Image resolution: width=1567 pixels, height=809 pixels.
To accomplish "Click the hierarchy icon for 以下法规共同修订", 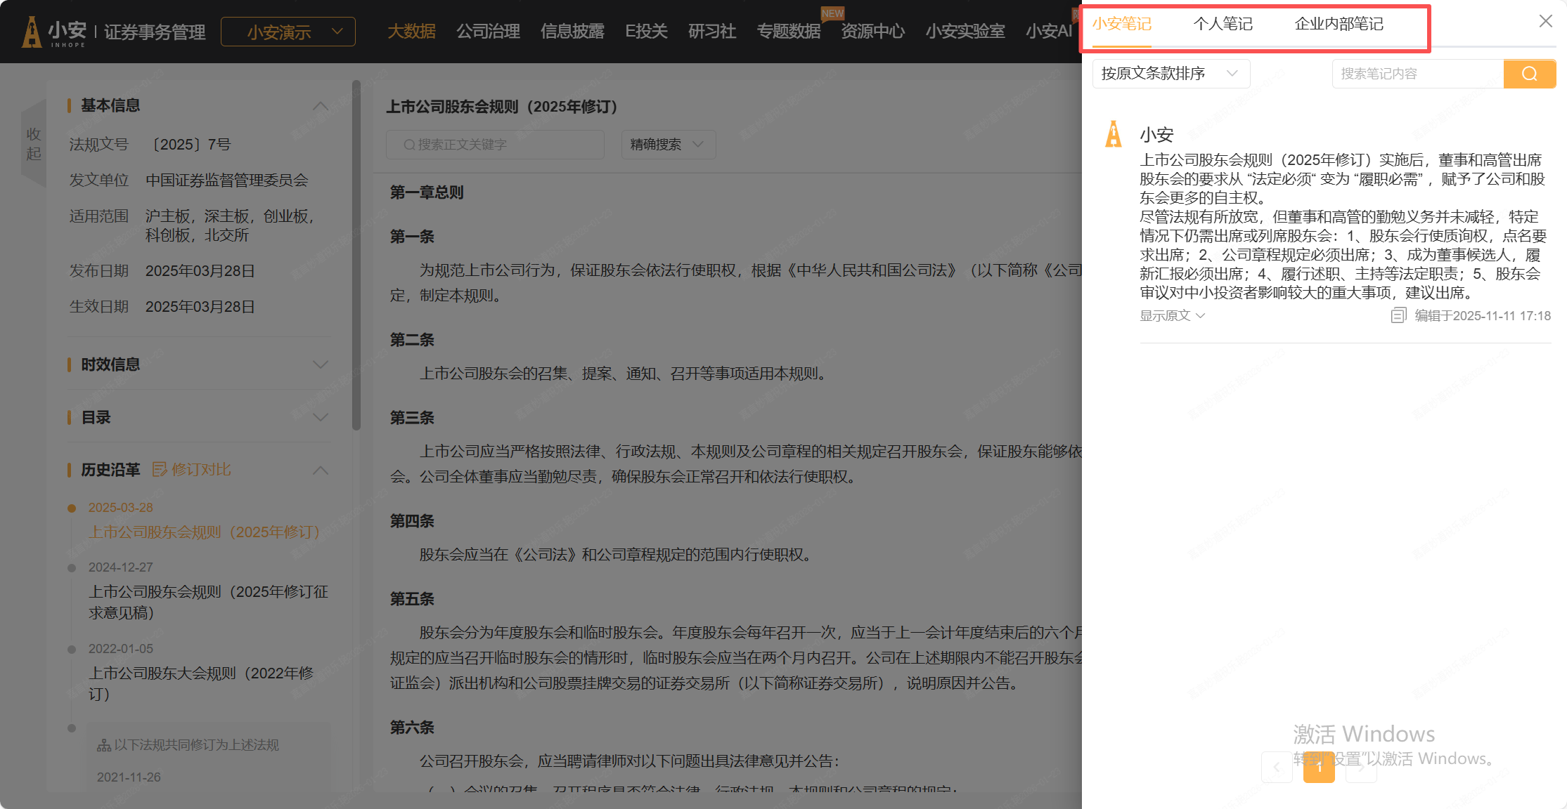I will tap(104, 745).
